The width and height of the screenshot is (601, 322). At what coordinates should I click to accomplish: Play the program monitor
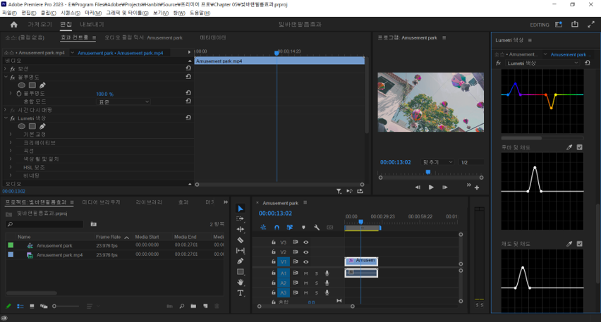[x=431, y=187]
